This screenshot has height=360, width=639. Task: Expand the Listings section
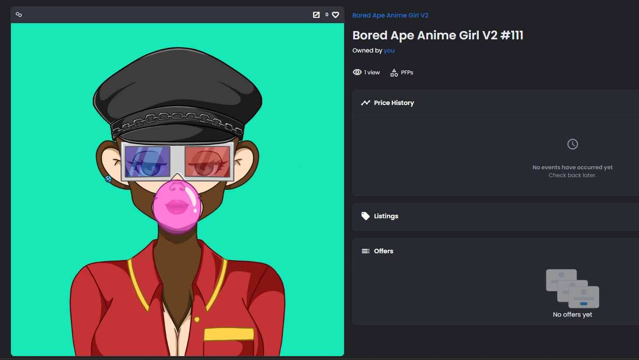495,217
